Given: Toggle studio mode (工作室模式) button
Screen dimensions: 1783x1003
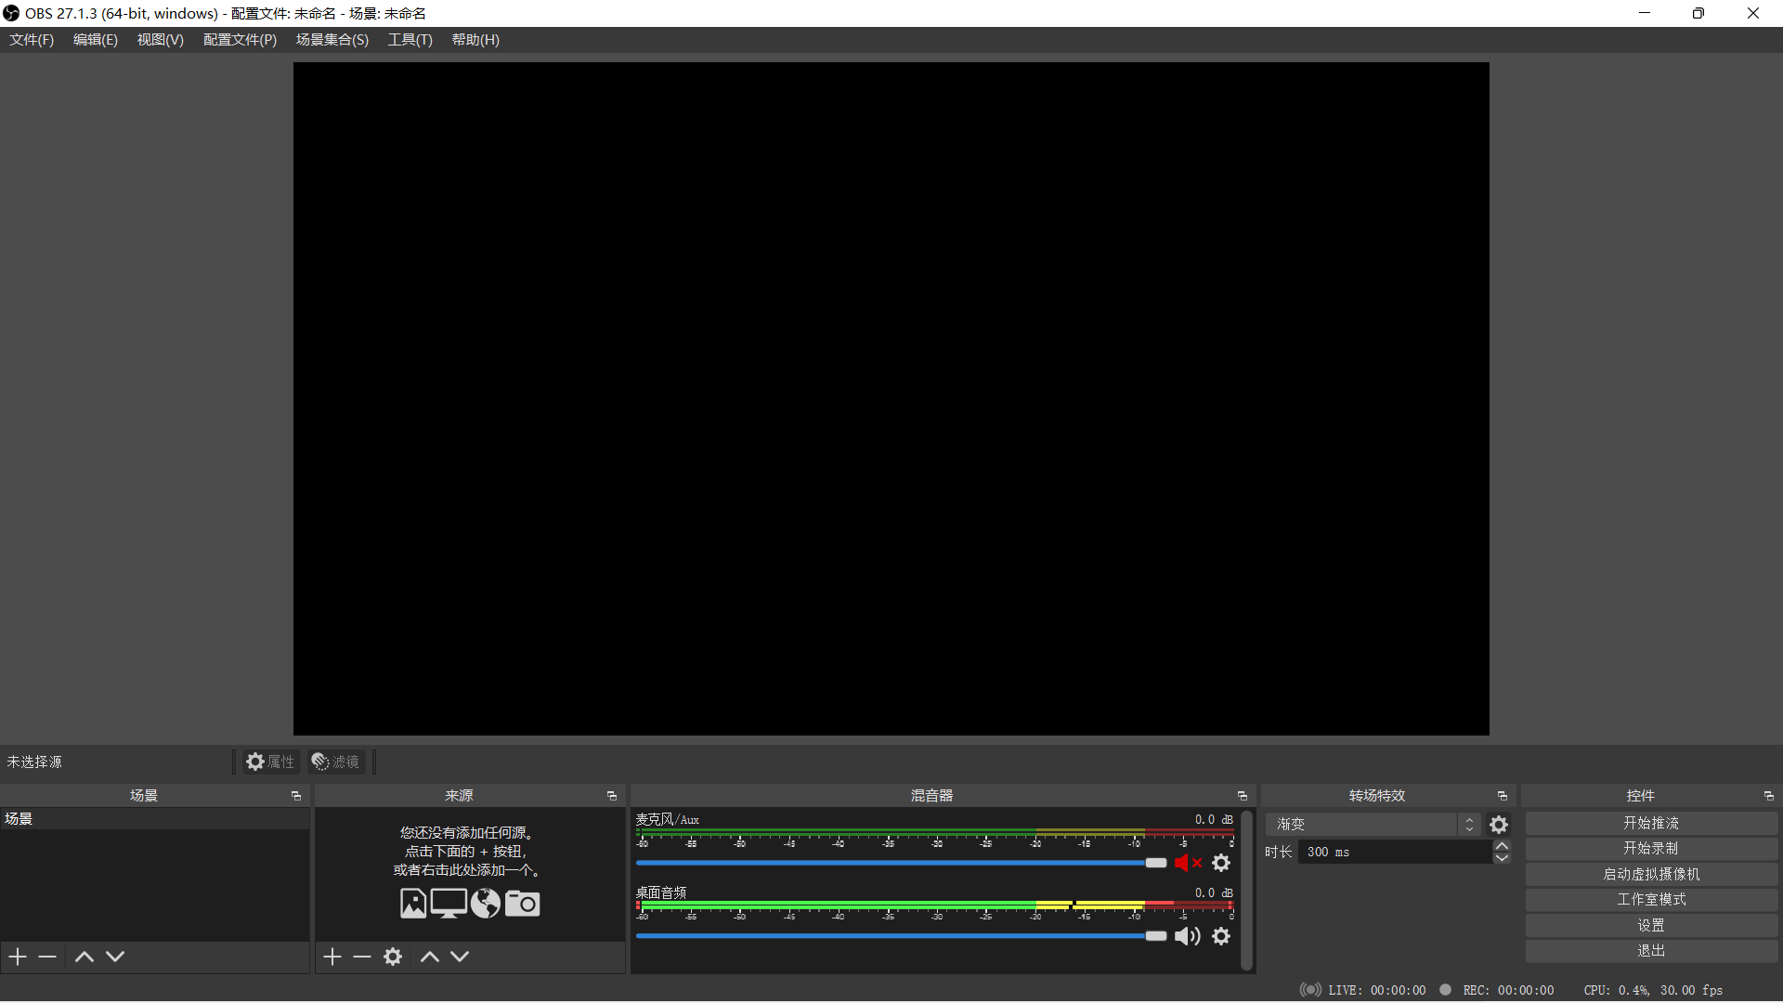Looking at the screenshot, I should tap(1651, 900).
